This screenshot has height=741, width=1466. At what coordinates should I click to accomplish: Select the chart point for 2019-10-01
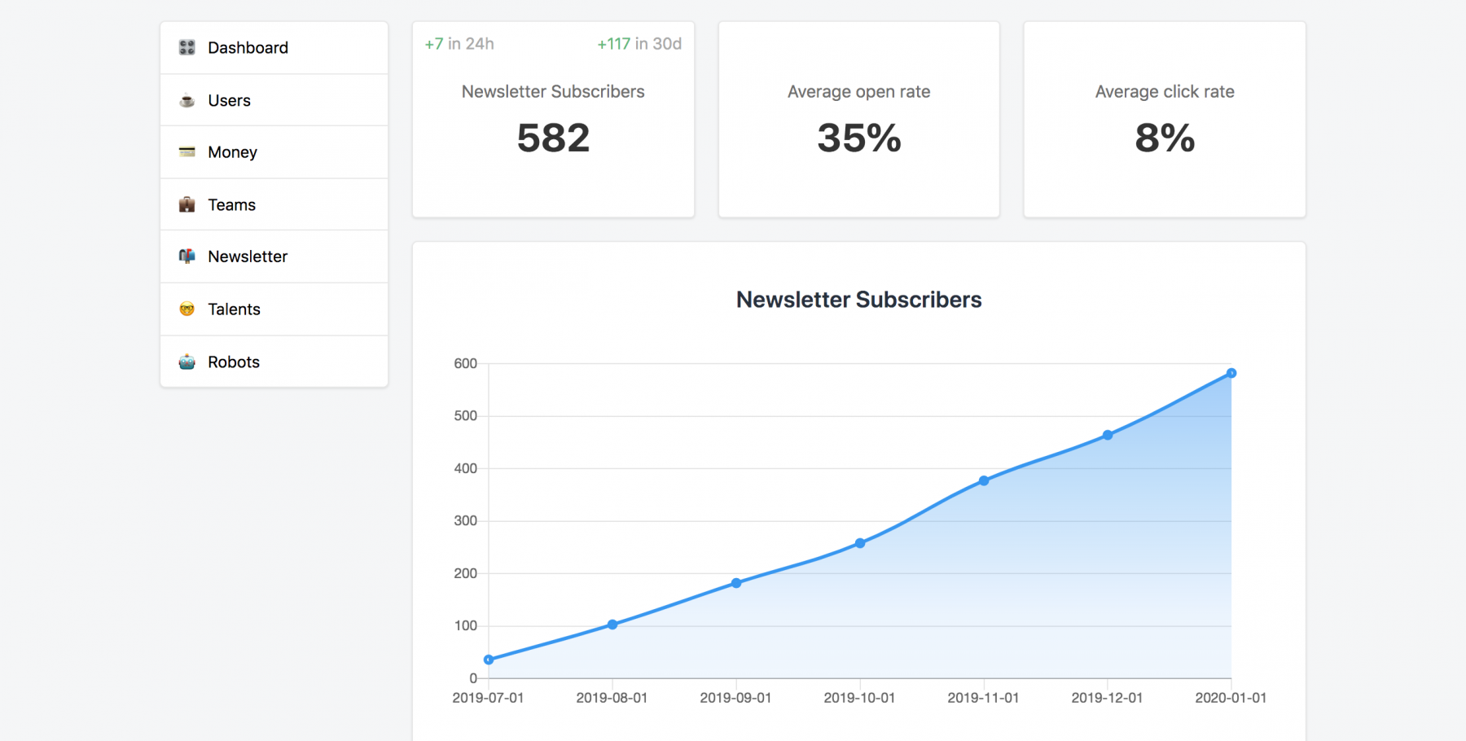coord(860,543)
